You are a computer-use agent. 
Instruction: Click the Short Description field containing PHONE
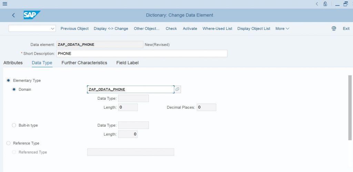coord(142,53)
